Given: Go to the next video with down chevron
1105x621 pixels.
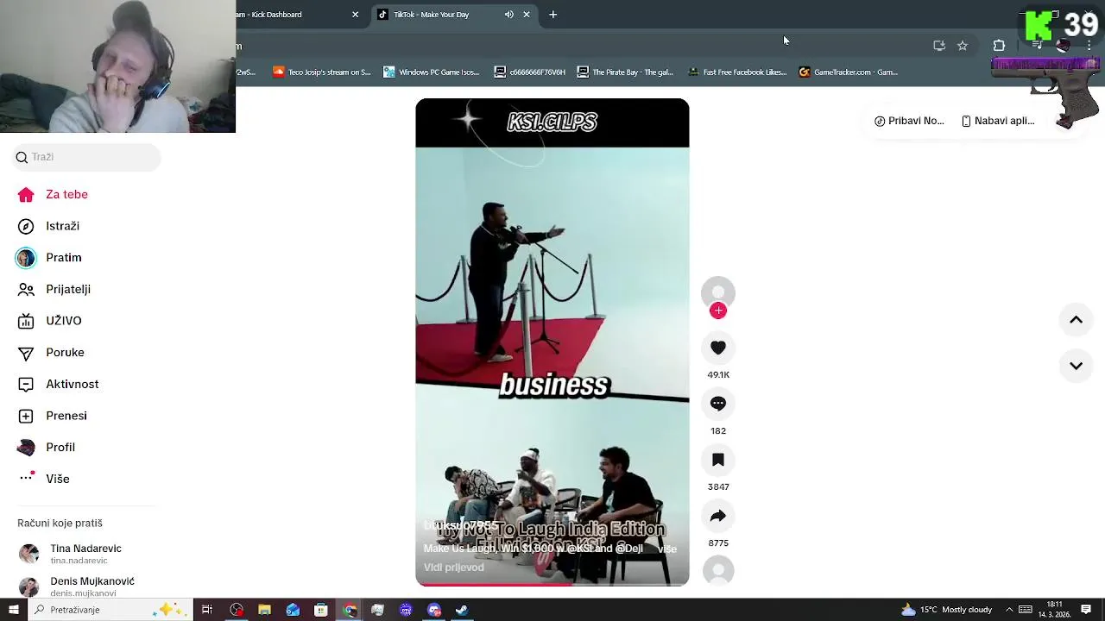Looking at the screenshot, I should [x=1076, y=366].
